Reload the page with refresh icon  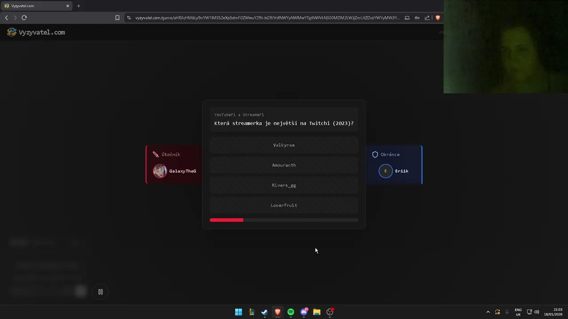tap(24, 18)
